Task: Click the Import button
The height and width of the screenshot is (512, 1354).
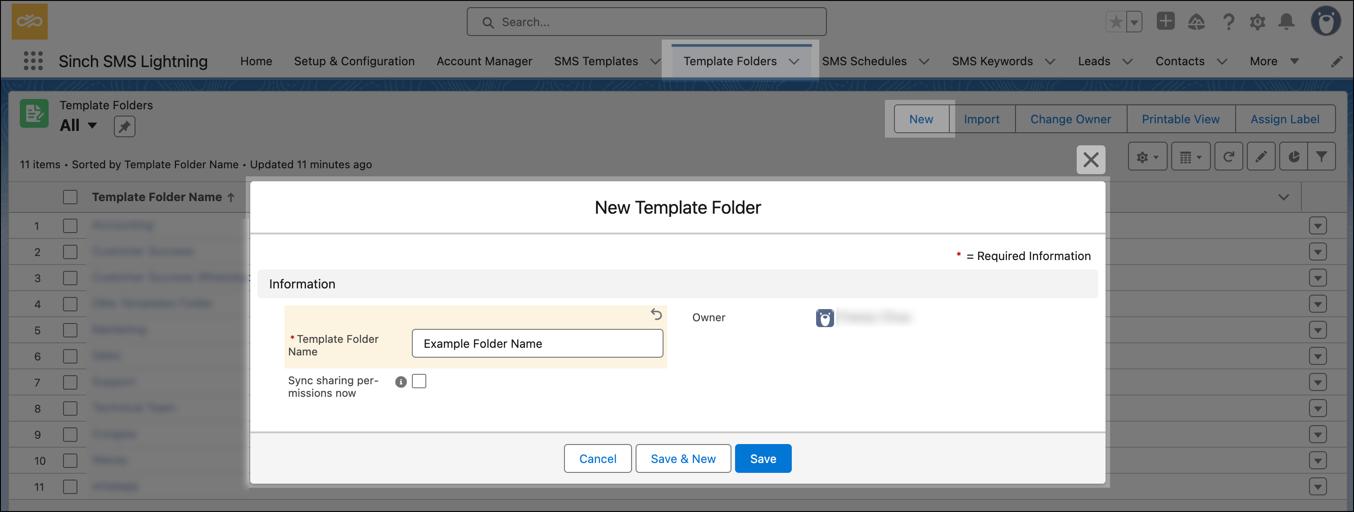Action: (982, 119)
